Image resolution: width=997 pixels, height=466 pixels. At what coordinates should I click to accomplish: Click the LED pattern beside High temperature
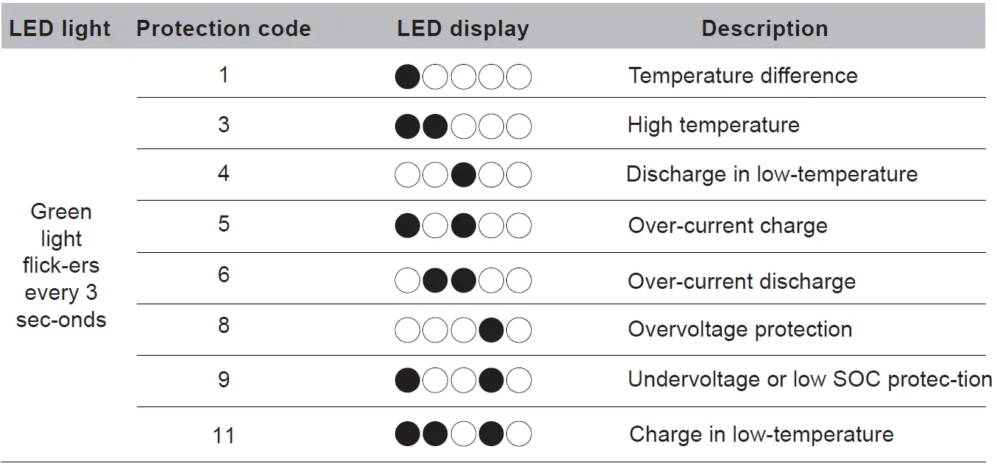tap(463, 126)
